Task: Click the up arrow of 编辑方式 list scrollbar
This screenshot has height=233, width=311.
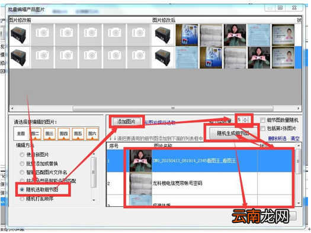Action: click(94, 154)
